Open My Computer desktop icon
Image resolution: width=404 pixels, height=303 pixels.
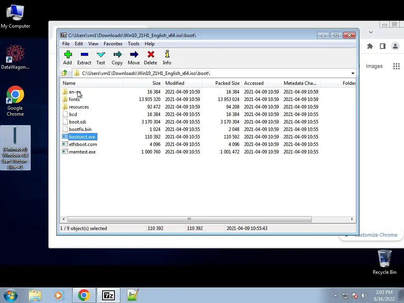pos(15,17)
